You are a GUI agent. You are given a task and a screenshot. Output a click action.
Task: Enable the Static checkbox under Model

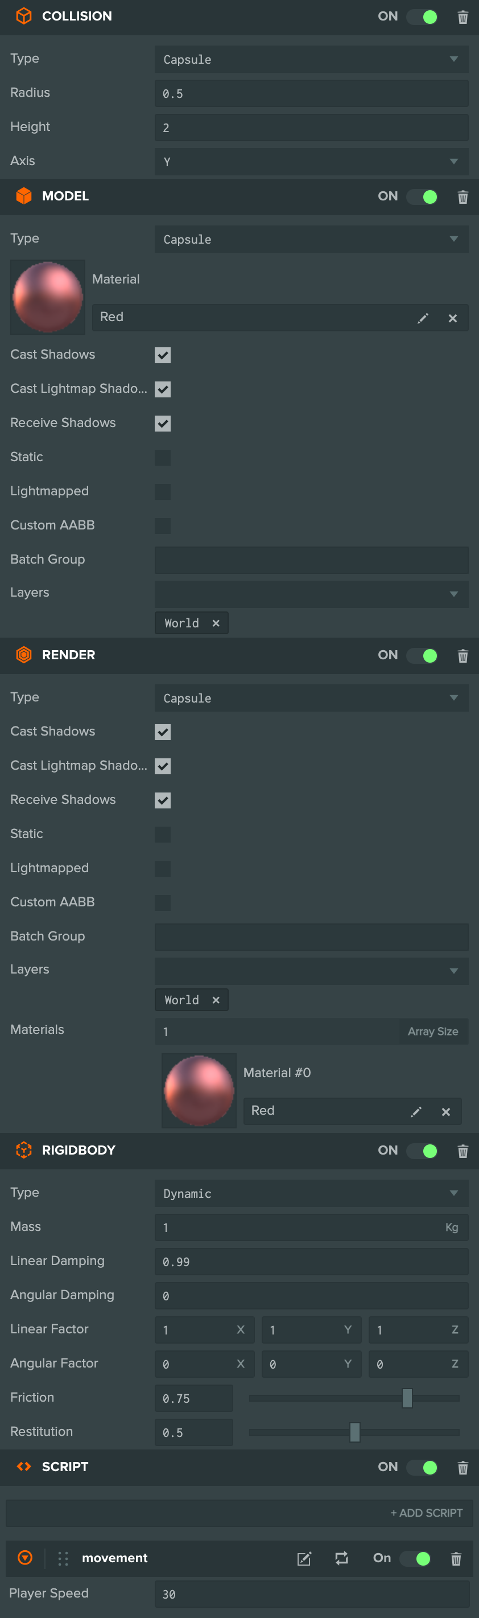point(163,457)
